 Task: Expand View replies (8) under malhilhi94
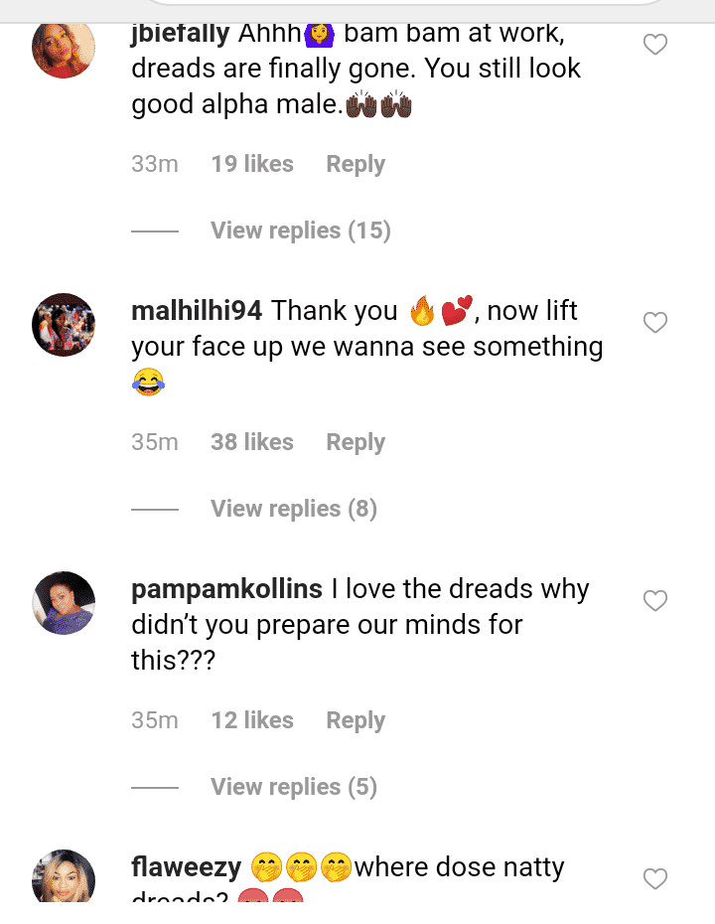293,509
